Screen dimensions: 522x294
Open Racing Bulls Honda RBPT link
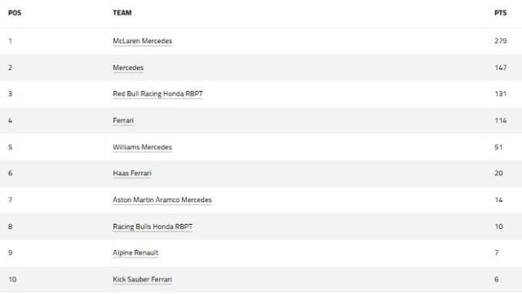point(153,226)
